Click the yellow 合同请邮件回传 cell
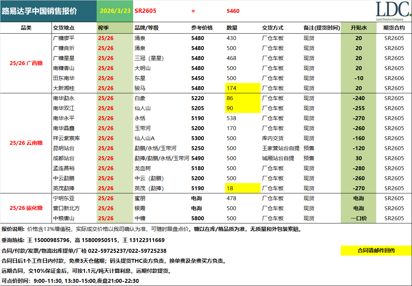Screen dimensions: 412x286 coord(376,250)
